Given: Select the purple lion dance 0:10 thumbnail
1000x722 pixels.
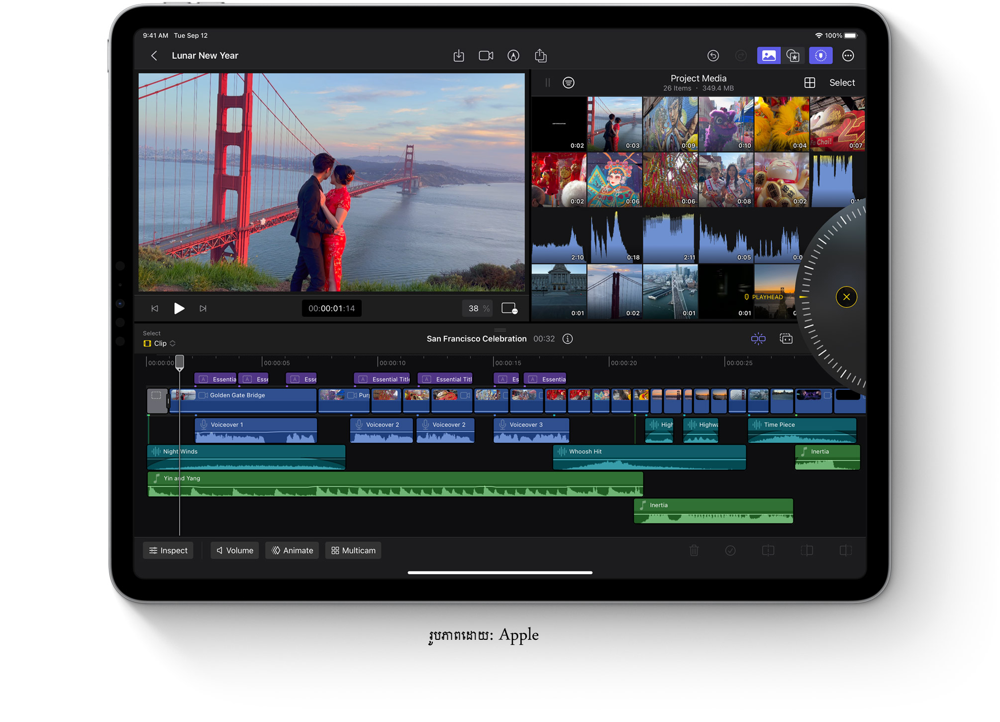Looking at the screenshot, I should tap(726, 124).
